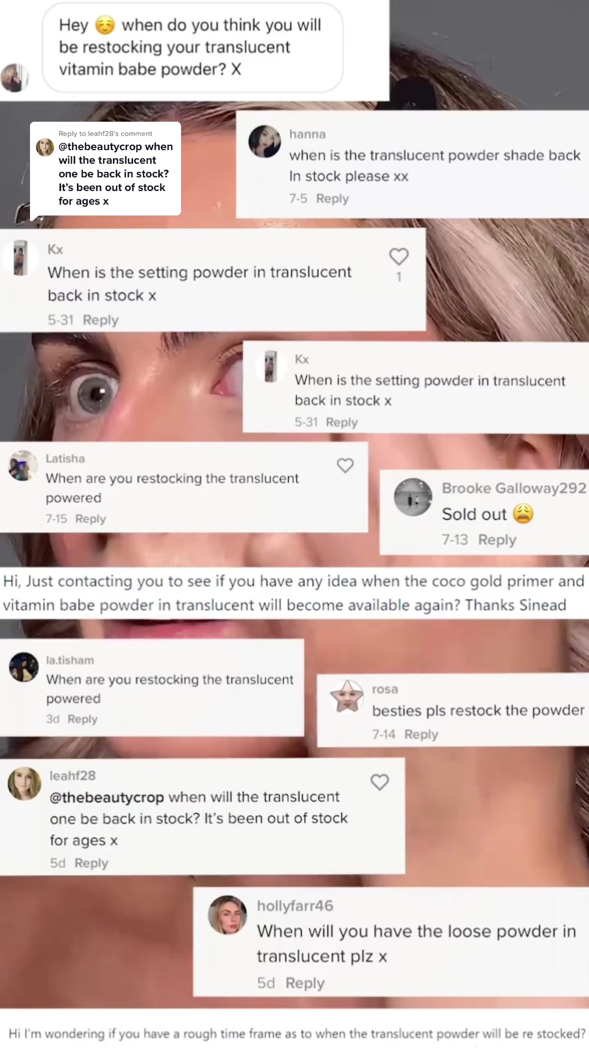View rosa's star avatar profile
Image resolution: width=589 pixels, height=1048 pixels.
(x=347, y=696)
